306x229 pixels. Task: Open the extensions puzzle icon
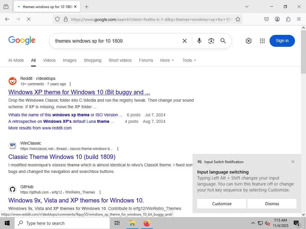tap(288, 19)
